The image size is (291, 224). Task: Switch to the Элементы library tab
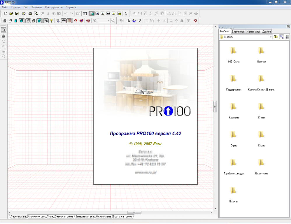click(x=238, y=32)
